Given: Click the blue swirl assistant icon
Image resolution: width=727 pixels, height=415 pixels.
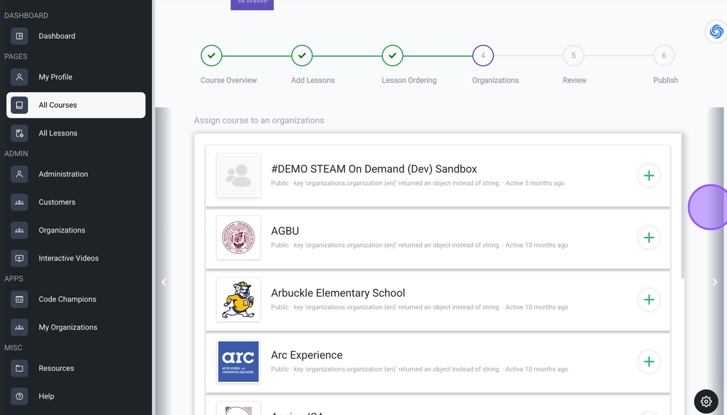Looking at the screenshot, I should [x=717, y=32].
